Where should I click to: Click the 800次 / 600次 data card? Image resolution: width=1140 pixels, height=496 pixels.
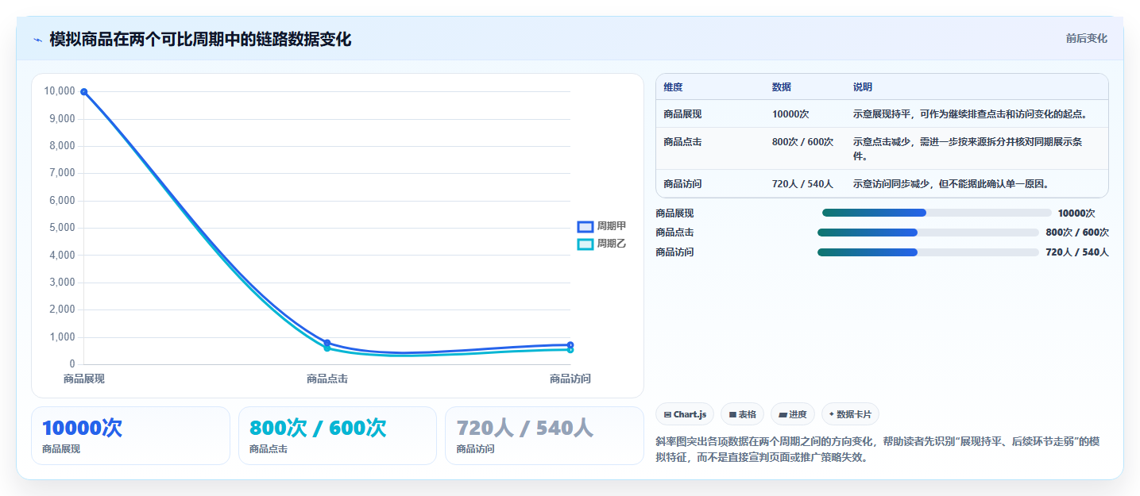coord(338,436)
